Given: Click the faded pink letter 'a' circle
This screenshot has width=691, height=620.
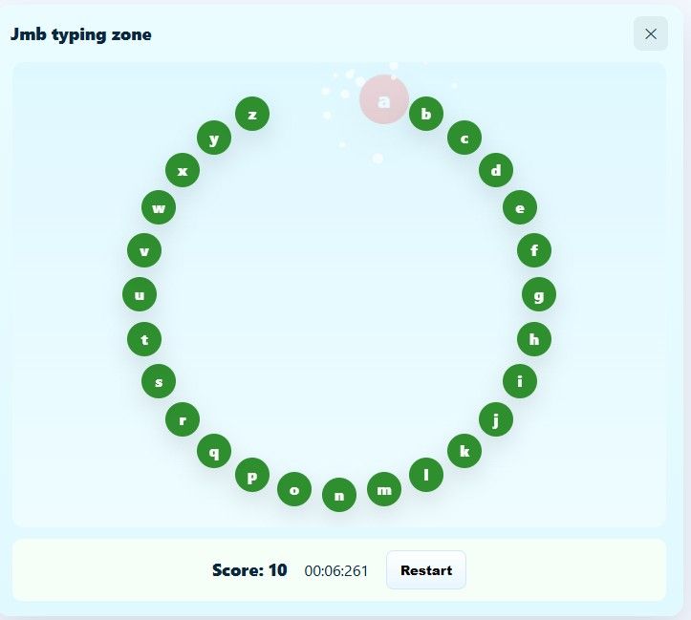Looking at the screenshot, I should click(384, 100).
